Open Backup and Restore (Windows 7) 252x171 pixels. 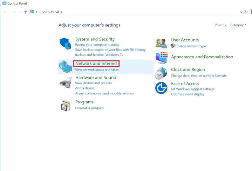coord(99,55)
